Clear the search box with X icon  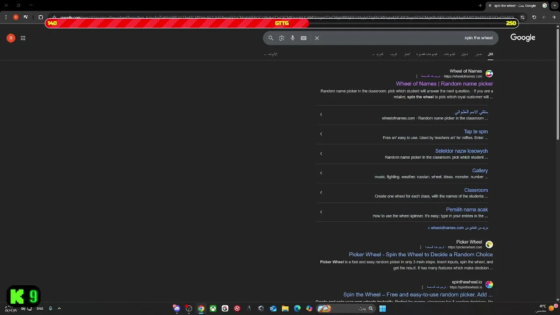(x=317, y=38)
